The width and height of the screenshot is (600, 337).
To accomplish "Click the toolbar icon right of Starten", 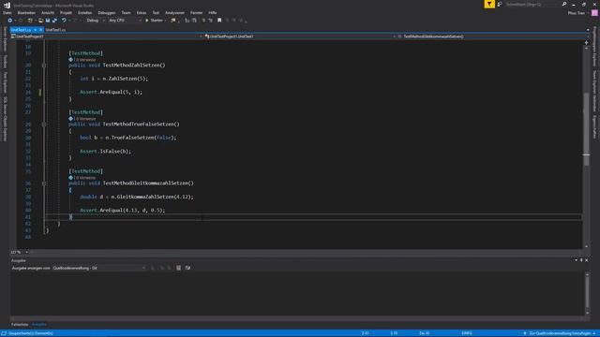I will (x=173, y=21).
